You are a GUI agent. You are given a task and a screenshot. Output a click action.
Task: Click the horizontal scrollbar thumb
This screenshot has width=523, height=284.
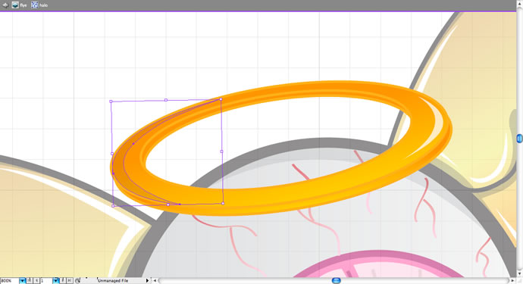(337, 281)
